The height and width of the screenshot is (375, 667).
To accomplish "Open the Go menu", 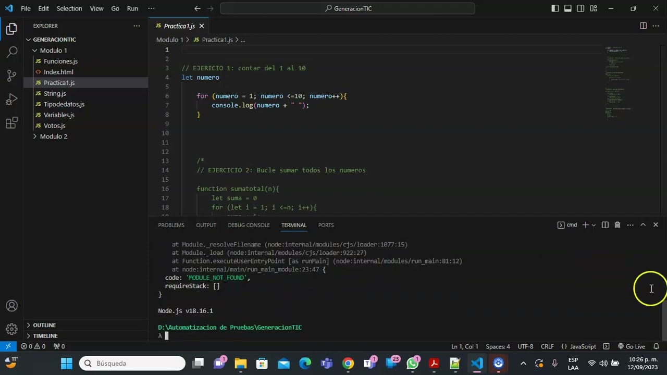I will click(115, 8).
